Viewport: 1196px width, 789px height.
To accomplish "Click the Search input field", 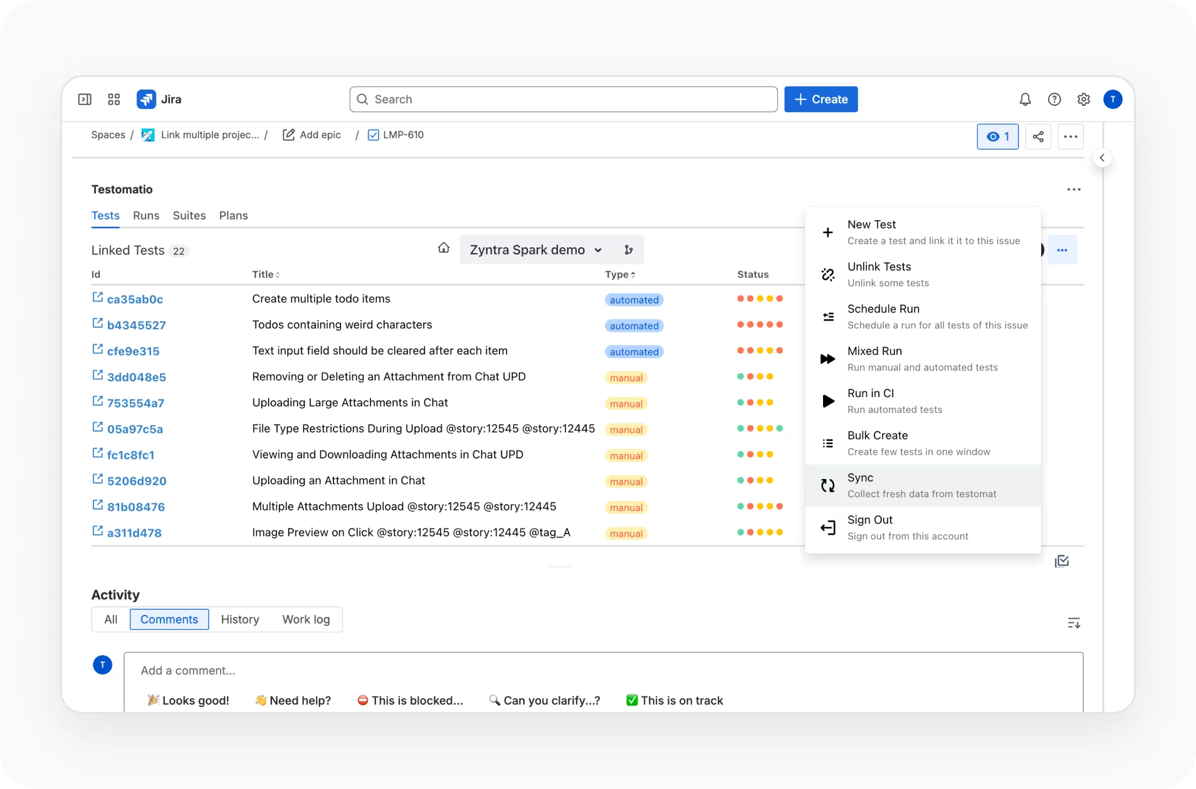I will [x=564, y=99].
